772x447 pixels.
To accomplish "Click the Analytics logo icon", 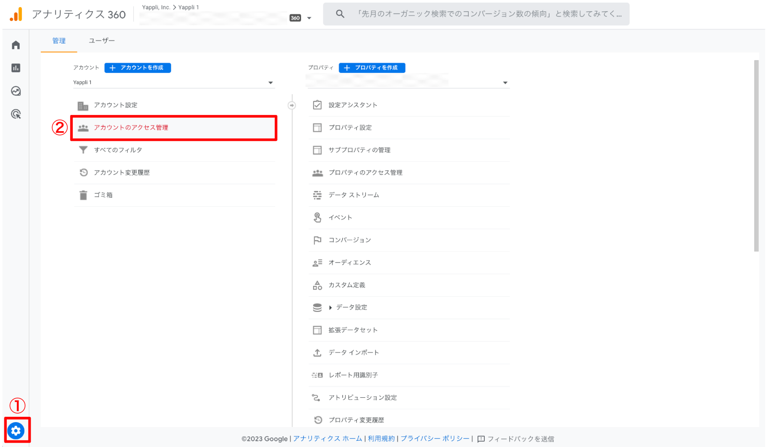I will tap(16, 14).
